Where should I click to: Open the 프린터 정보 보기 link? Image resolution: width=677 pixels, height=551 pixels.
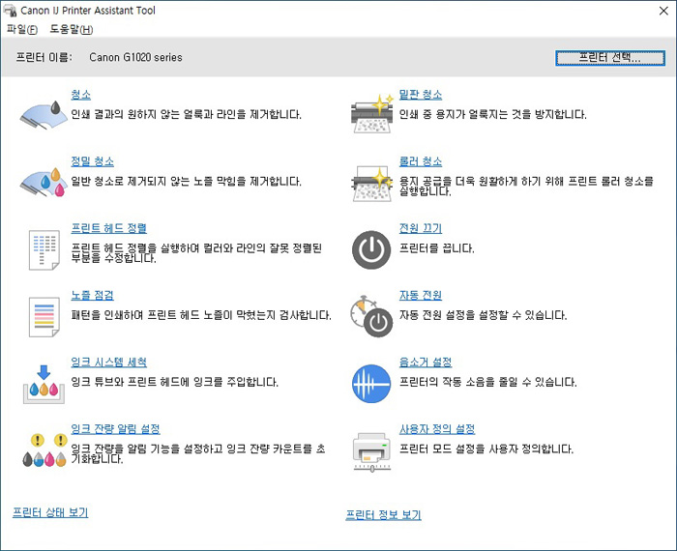[383, 514]
